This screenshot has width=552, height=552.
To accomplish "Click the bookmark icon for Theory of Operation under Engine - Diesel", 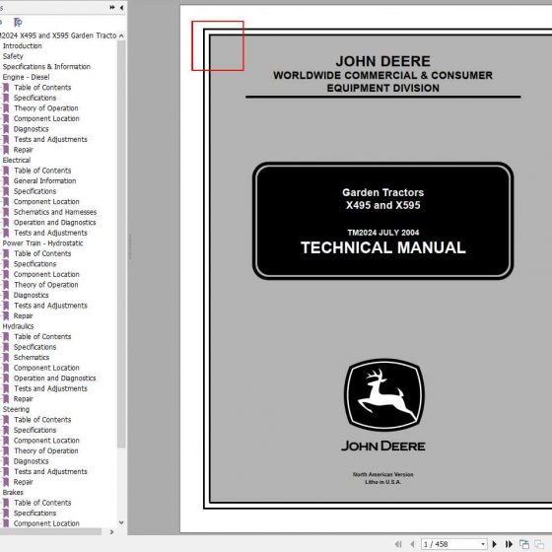I will pos(6,108).
